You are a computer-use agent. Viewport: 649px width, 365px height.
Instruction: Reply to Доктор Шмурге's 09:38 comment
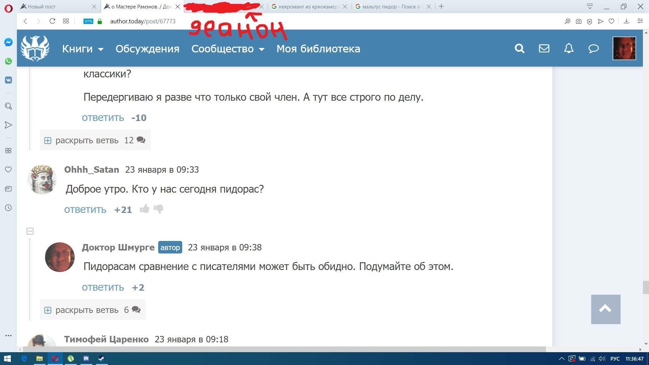pos(103,287)
